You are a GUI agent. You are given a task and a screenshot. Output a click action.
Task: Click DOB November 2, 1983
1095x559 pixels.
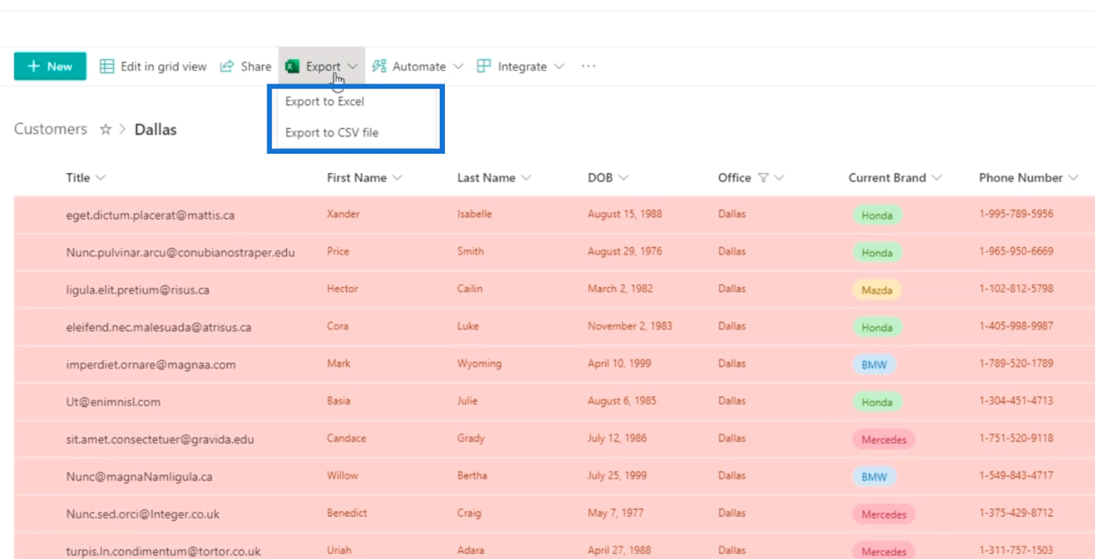tap(630, 326)
